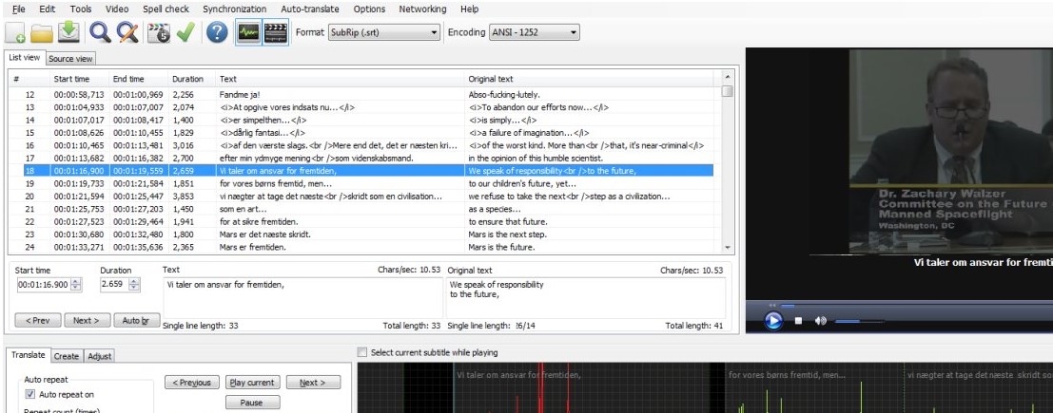1053x413 pixels.
Task: Click the video player seek bar
Action: 894,306
